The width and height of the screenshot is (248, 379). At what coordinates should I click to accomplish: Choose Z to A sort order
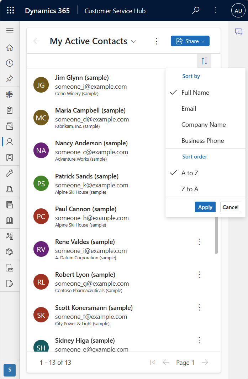pyautogui.click(x=205, y=189)
